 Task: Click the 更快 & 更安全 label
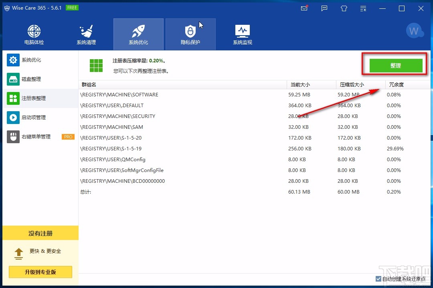pos(45,251)
